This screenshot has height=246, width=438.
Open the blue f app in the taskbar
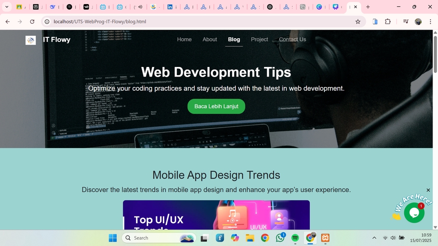click(220, 238)
